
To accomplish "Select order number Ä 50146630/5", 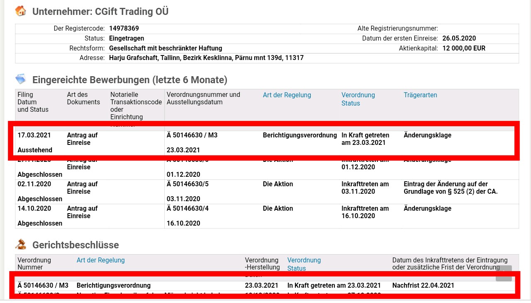I will coord(188,184).
